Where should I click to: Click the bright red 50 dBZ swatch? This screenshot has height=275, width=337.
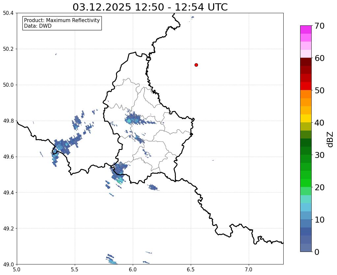(306, 86)
